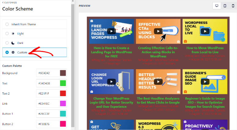Open the Background color swatch
237x130 pixels.
(x=63, y=73)
